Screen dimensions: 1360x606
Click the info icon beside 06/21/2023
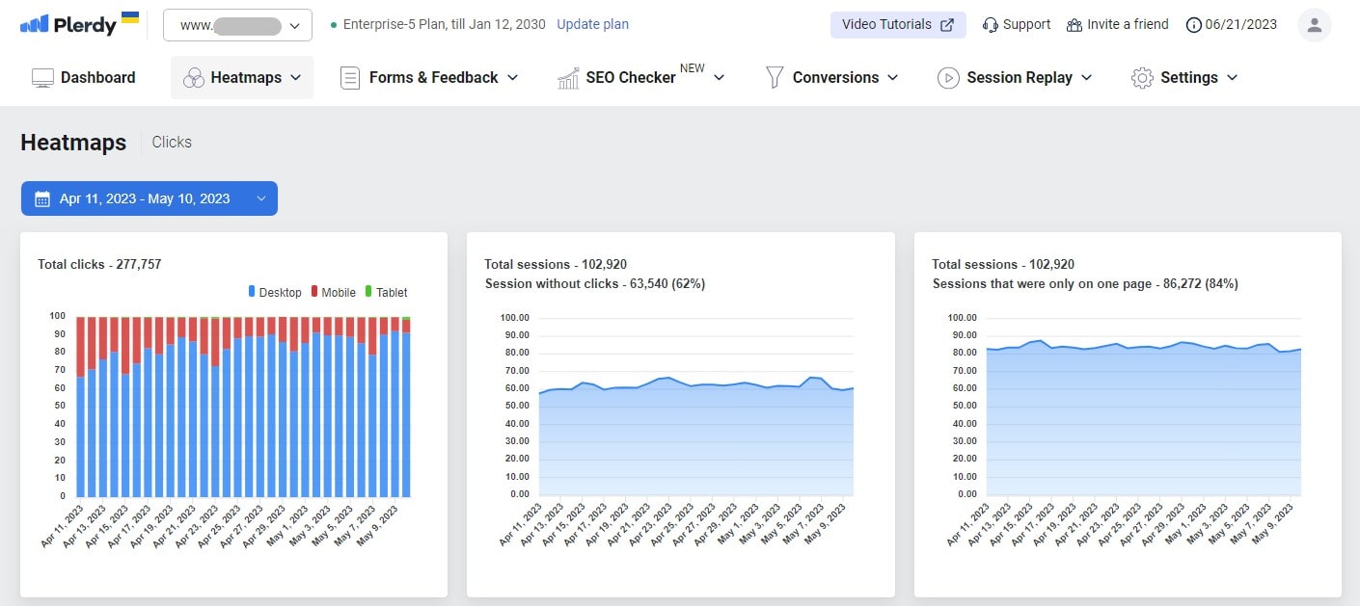(1194, 25)
